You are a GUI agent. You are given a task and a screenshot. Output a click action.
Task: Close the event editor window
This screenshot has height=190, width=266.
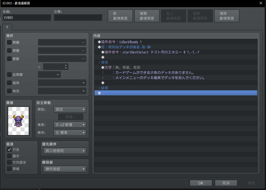tap(261, 3)
